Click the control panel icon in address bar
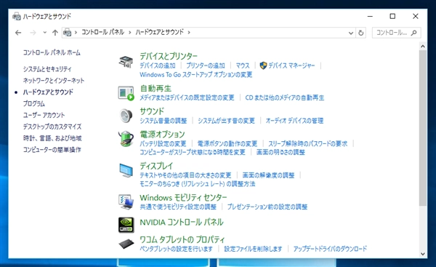436x267 pixels. 67,33
